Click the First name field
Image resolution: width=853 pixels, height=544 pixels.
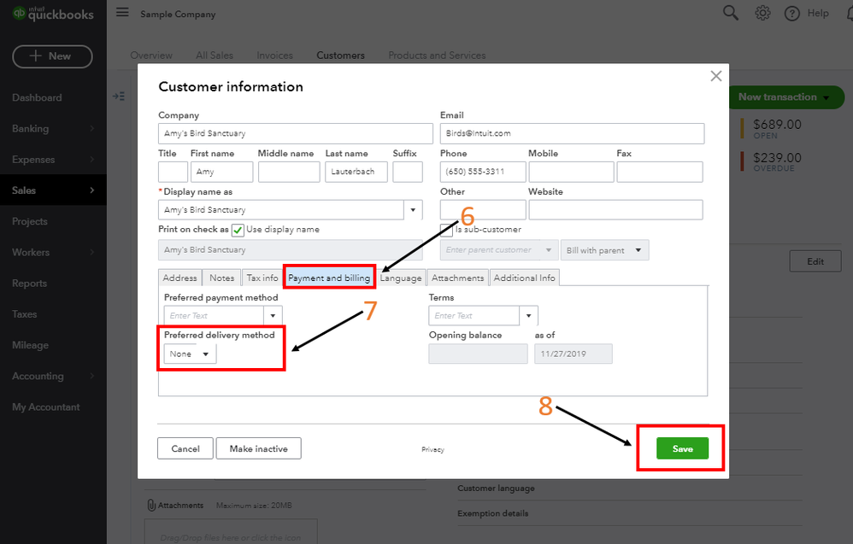(221, 172)
